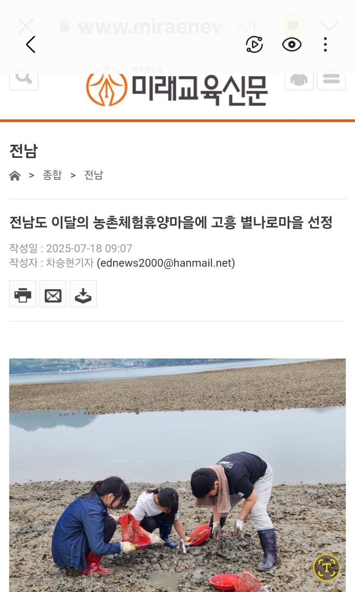Select 전남 breadcrumb link

pyautogui.click(x=94, y=175)
